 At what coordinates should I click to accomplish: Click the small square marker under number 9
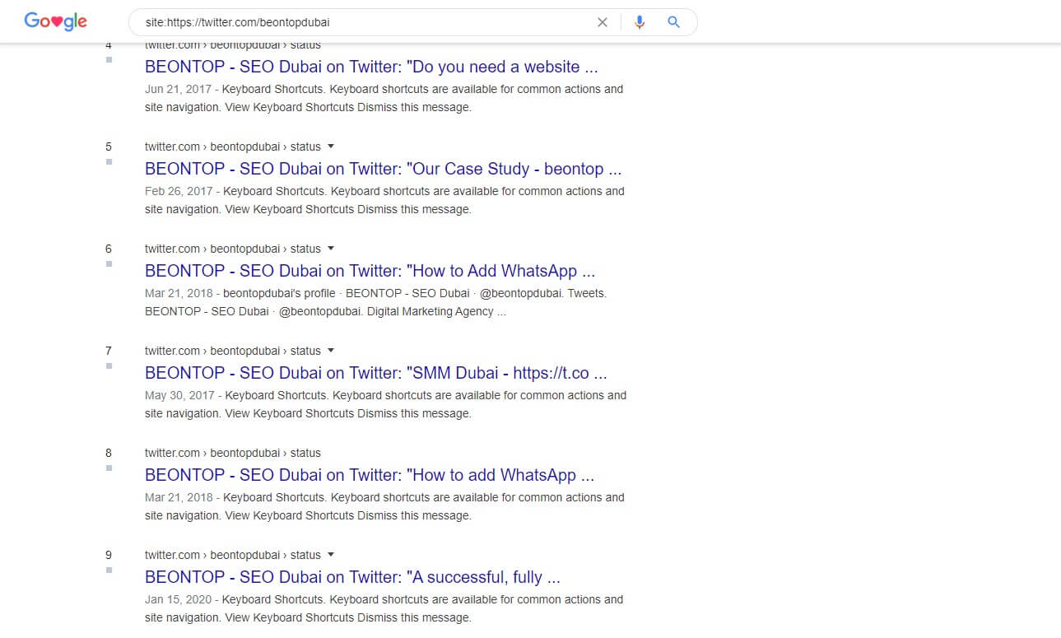[109, 570]
